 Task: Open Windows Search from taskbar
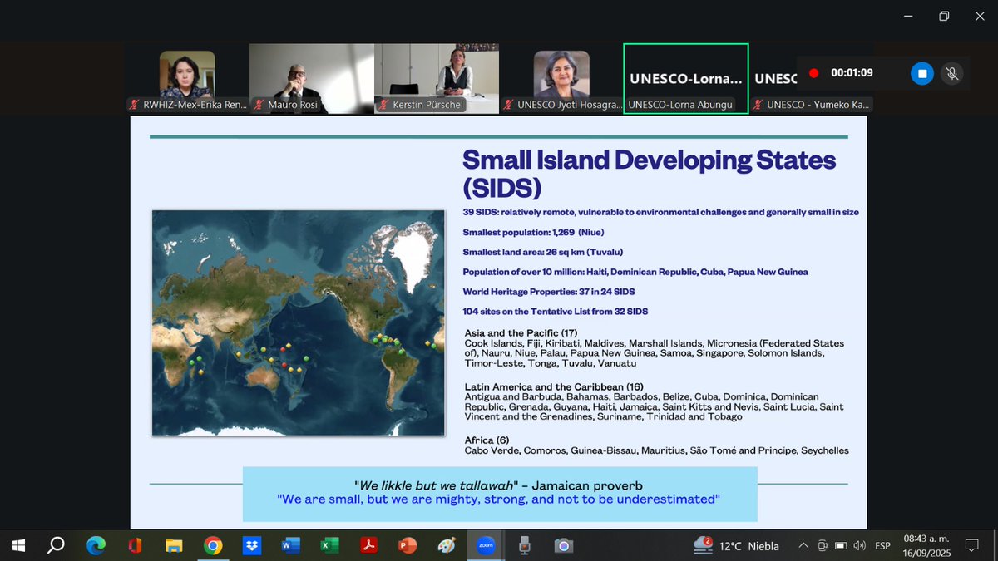(x=56, y=546)
